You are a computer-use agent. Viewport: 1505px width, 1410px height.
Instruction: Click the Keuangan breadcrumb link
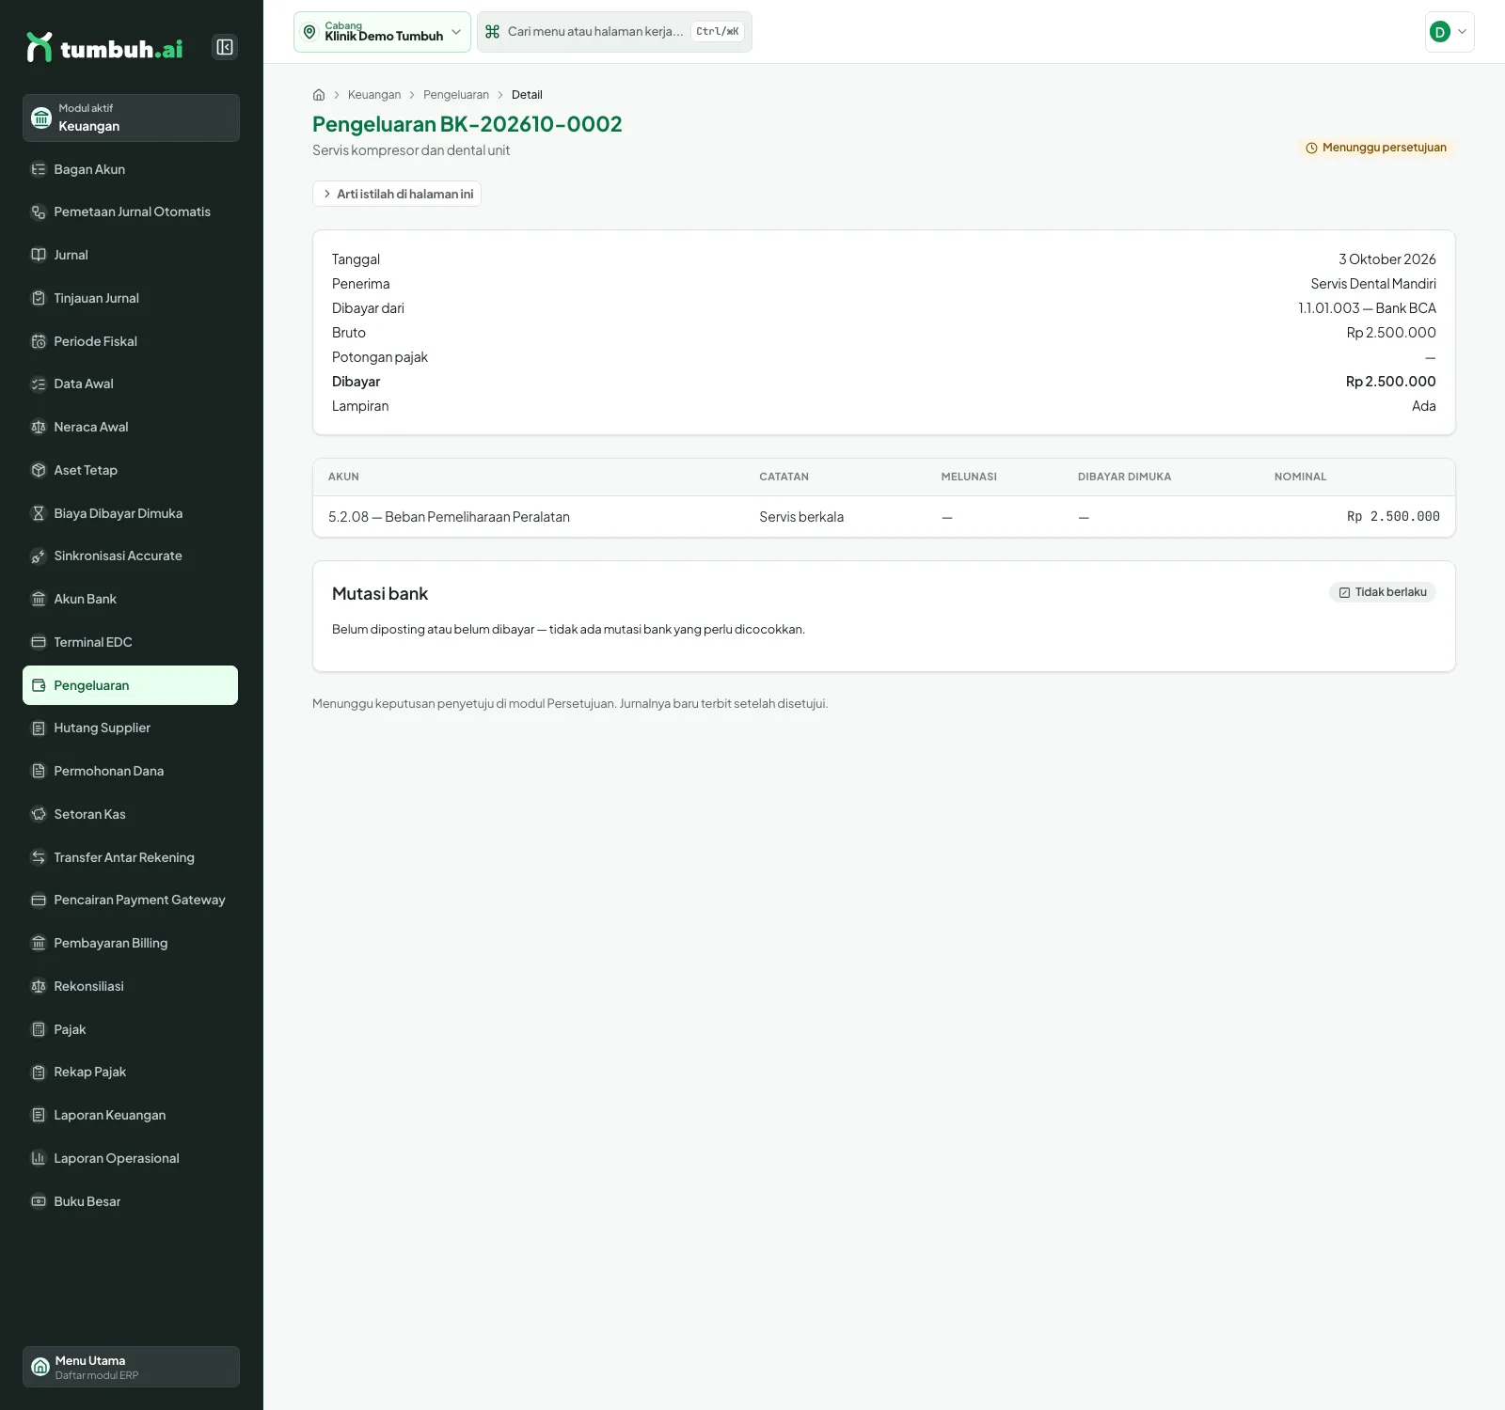coord(374,95)
